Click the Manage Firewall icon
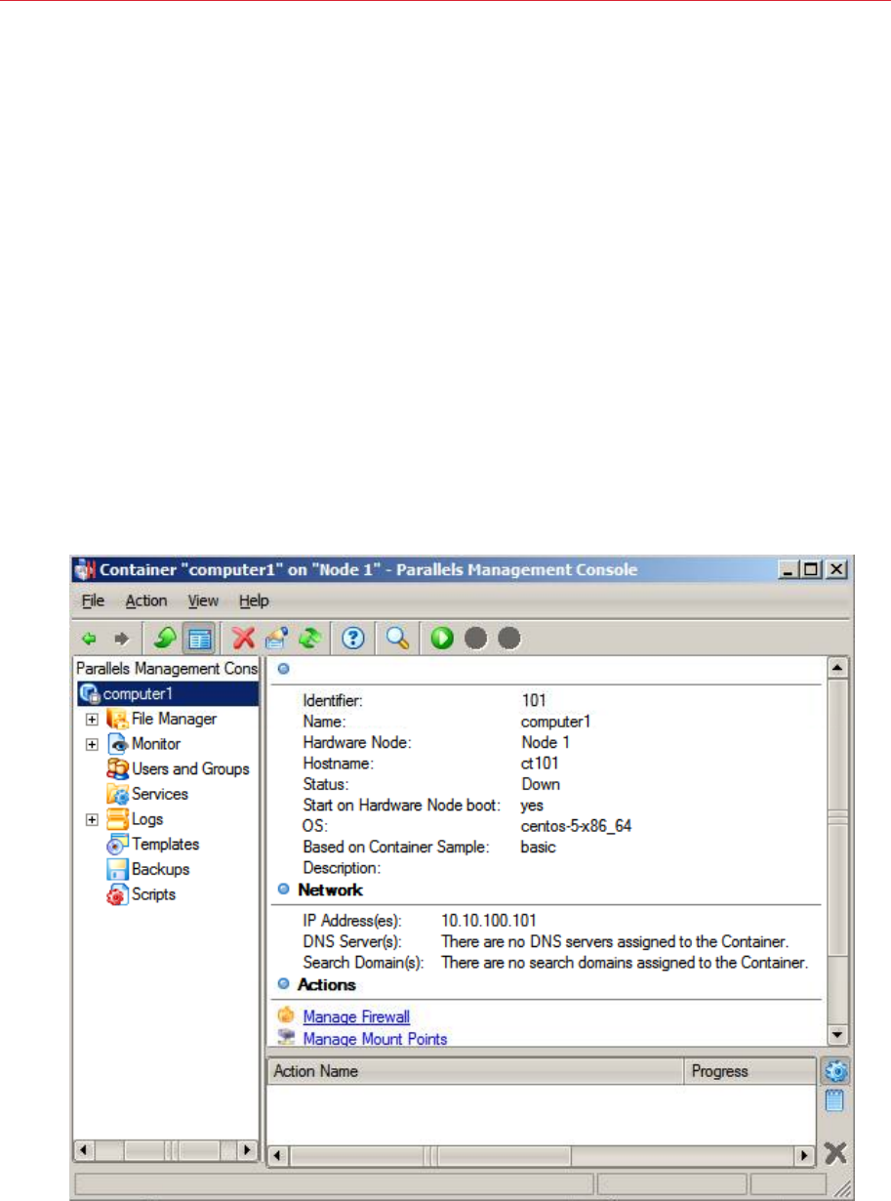The width and height of the screenshot is (891, 1201). click(x=286, y=1015)
